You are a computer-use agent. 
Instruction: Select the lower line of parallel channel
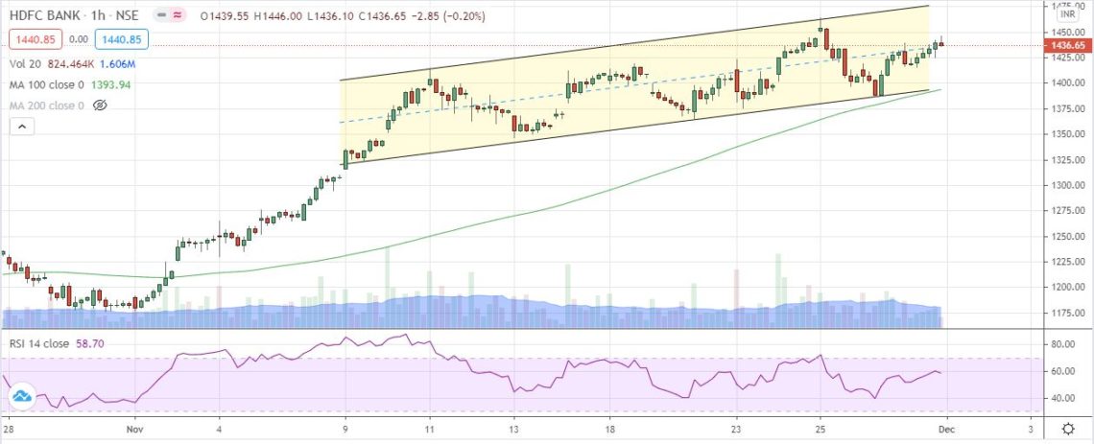(x=633, y=127)
